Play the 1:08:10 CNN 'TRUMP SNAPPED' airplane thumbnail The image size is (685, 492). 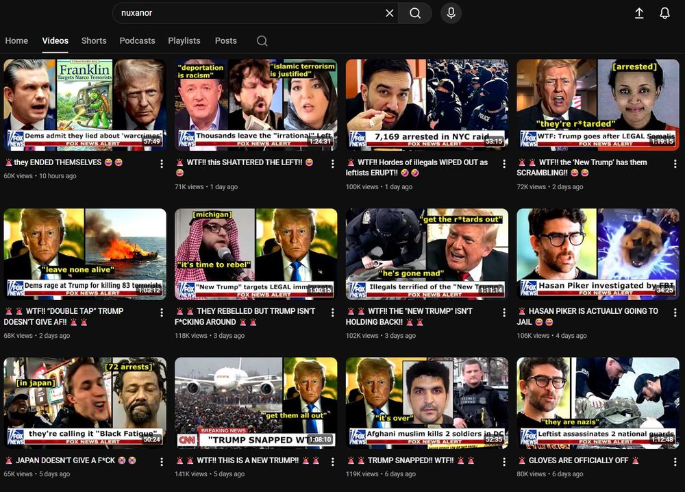pos(256,403)
